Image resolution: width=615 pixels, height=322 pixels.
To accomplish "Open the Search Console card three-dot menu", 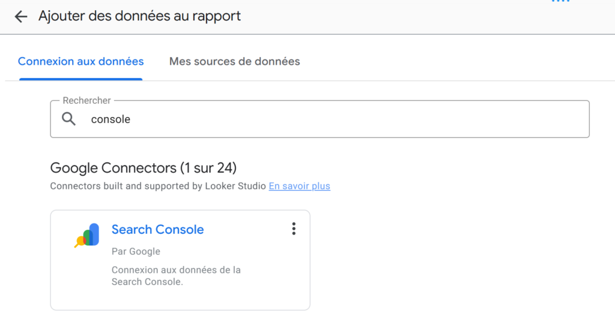I will 294,229.
